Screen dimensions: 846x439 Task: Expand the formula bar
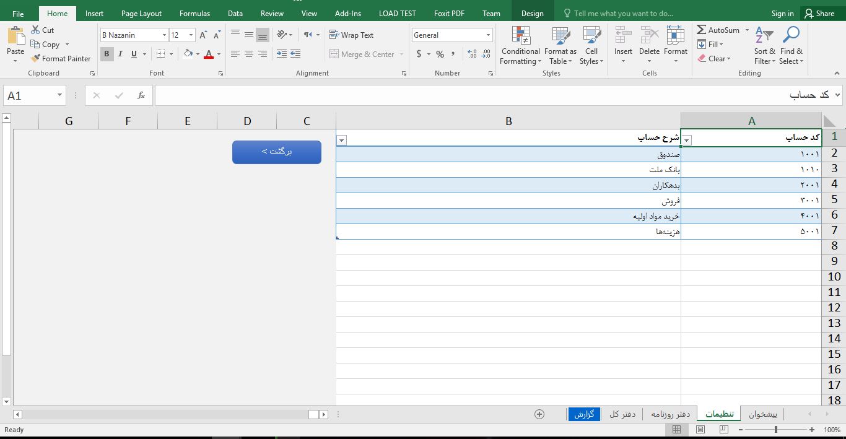838,95
